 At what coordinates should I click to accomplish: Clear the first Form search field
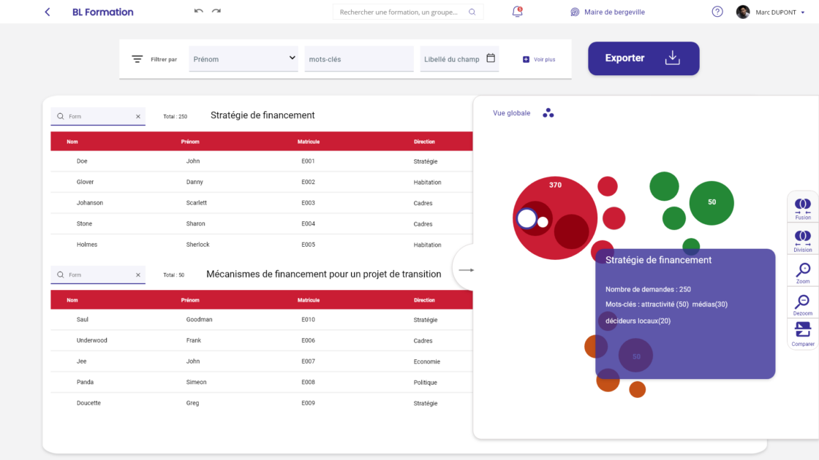click(x=137, y=116)
